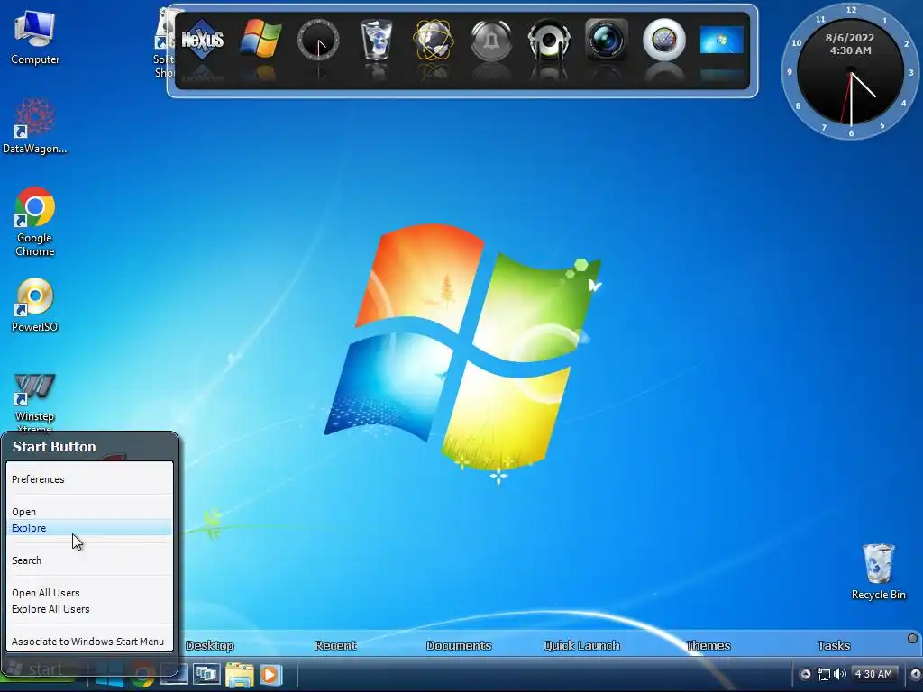Screen dimensions: 923x692
Task: Click the network tray icon
Action: pos(824,674)
